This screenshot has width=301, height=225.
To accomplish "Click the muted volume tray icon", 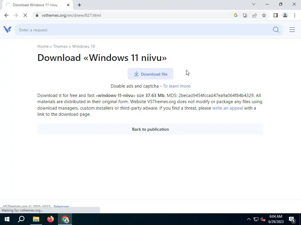I will [x=263, y=219].
